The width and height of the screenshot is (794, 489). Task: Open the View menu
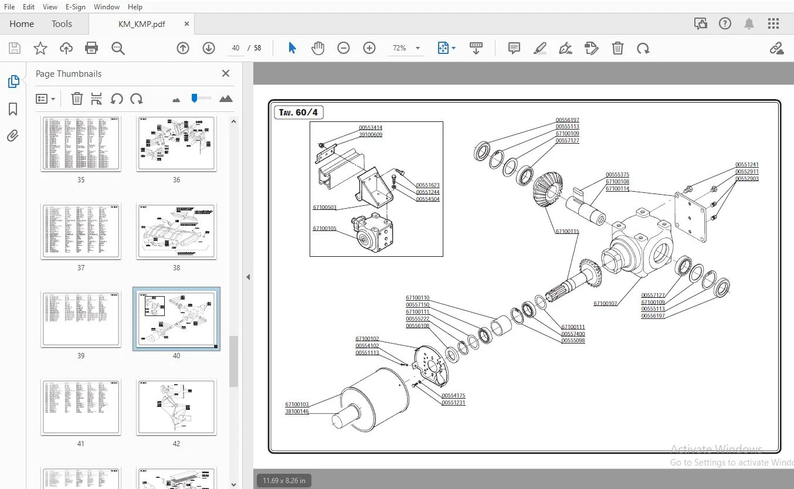50,6
